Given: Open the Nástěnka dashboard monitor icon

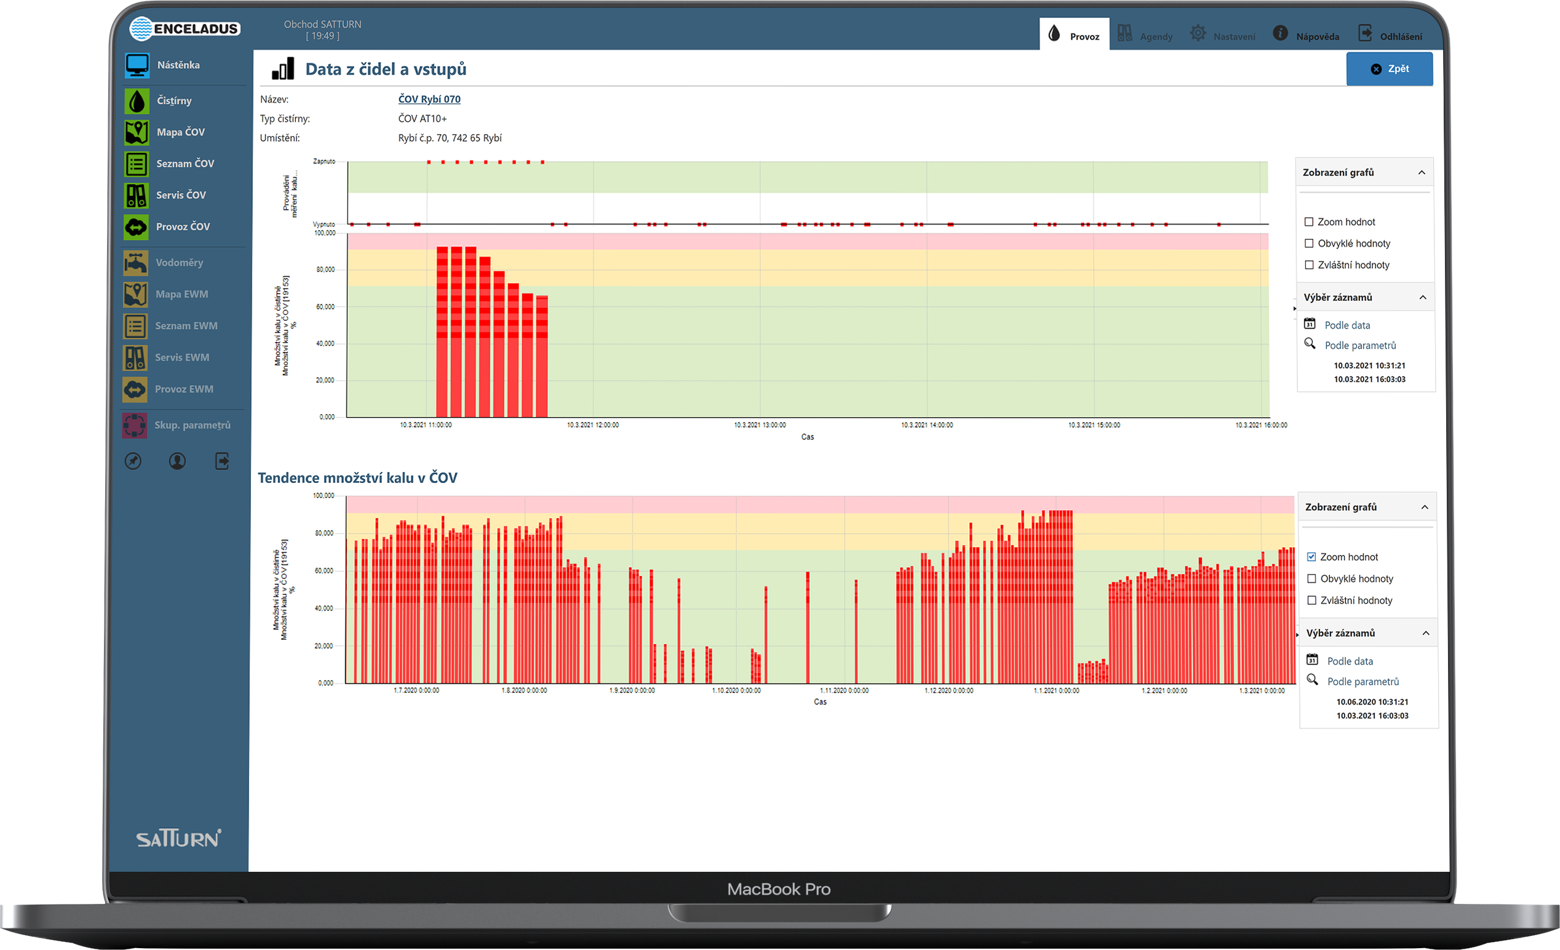Looking at the screenshot, I should tap(137, 65).
